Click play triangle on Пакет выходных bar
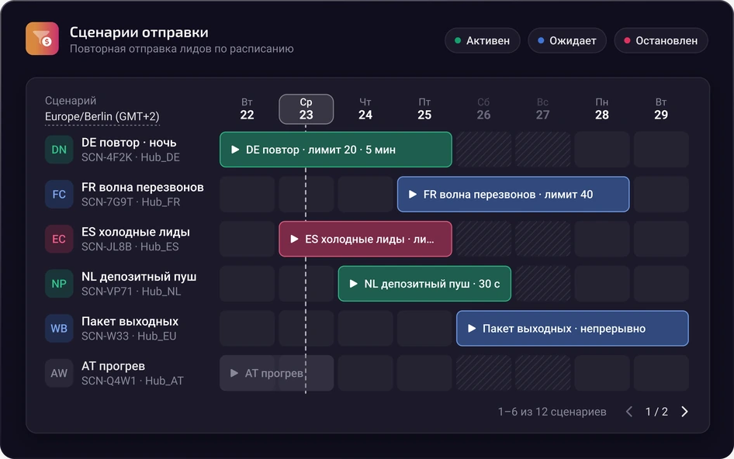The height and width of the screenshot is (459, 734). coord(472,329)
